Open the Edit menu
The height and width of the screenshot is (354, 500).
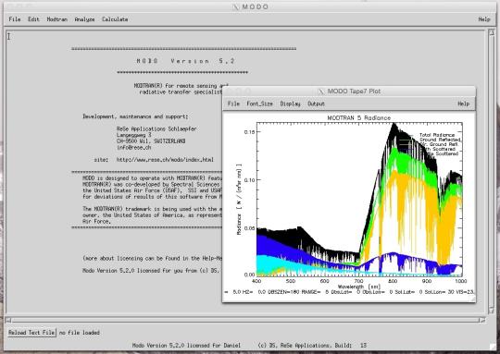(33, 19)
